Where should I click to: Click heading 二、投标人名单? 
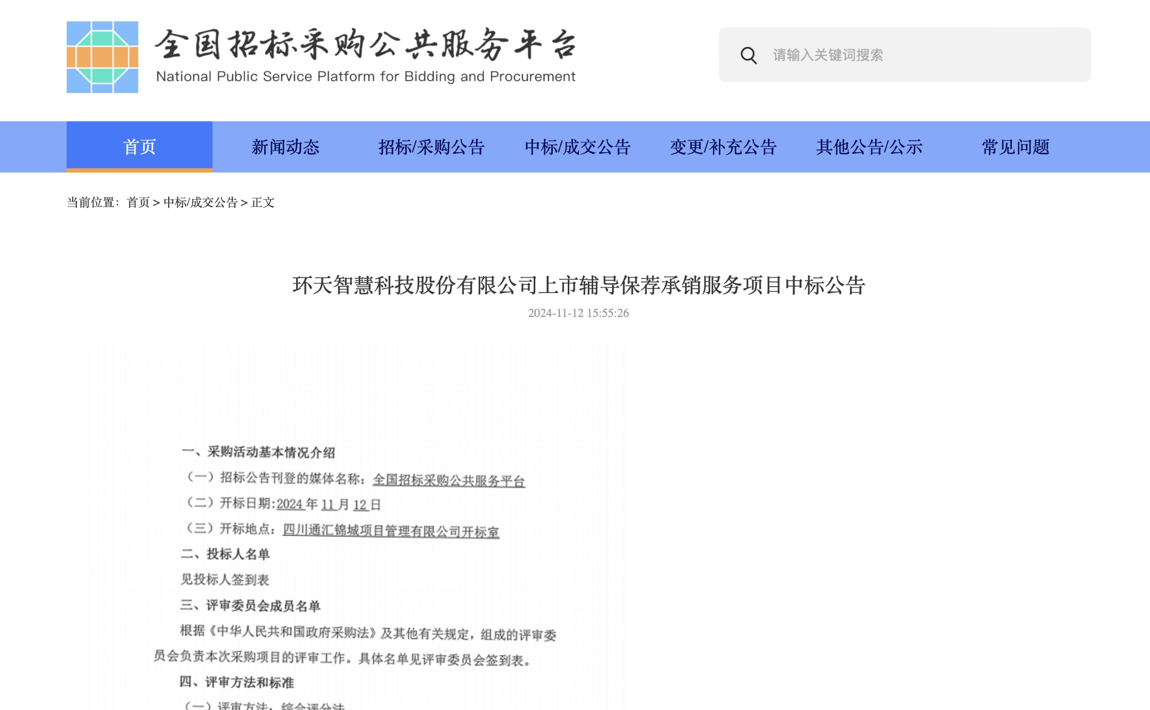pos(225,554)
